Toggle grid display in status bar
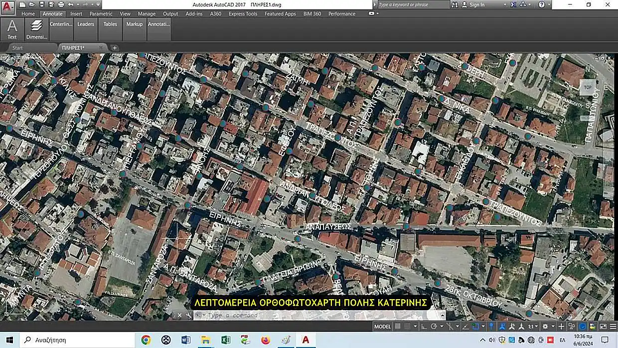The height and width of the screenshot is (348, 618). click(398, 327)
